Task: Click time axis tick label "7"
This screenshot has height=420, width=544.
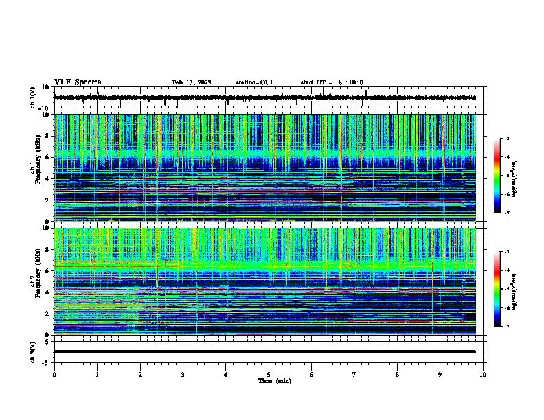Action: [354, 375]
